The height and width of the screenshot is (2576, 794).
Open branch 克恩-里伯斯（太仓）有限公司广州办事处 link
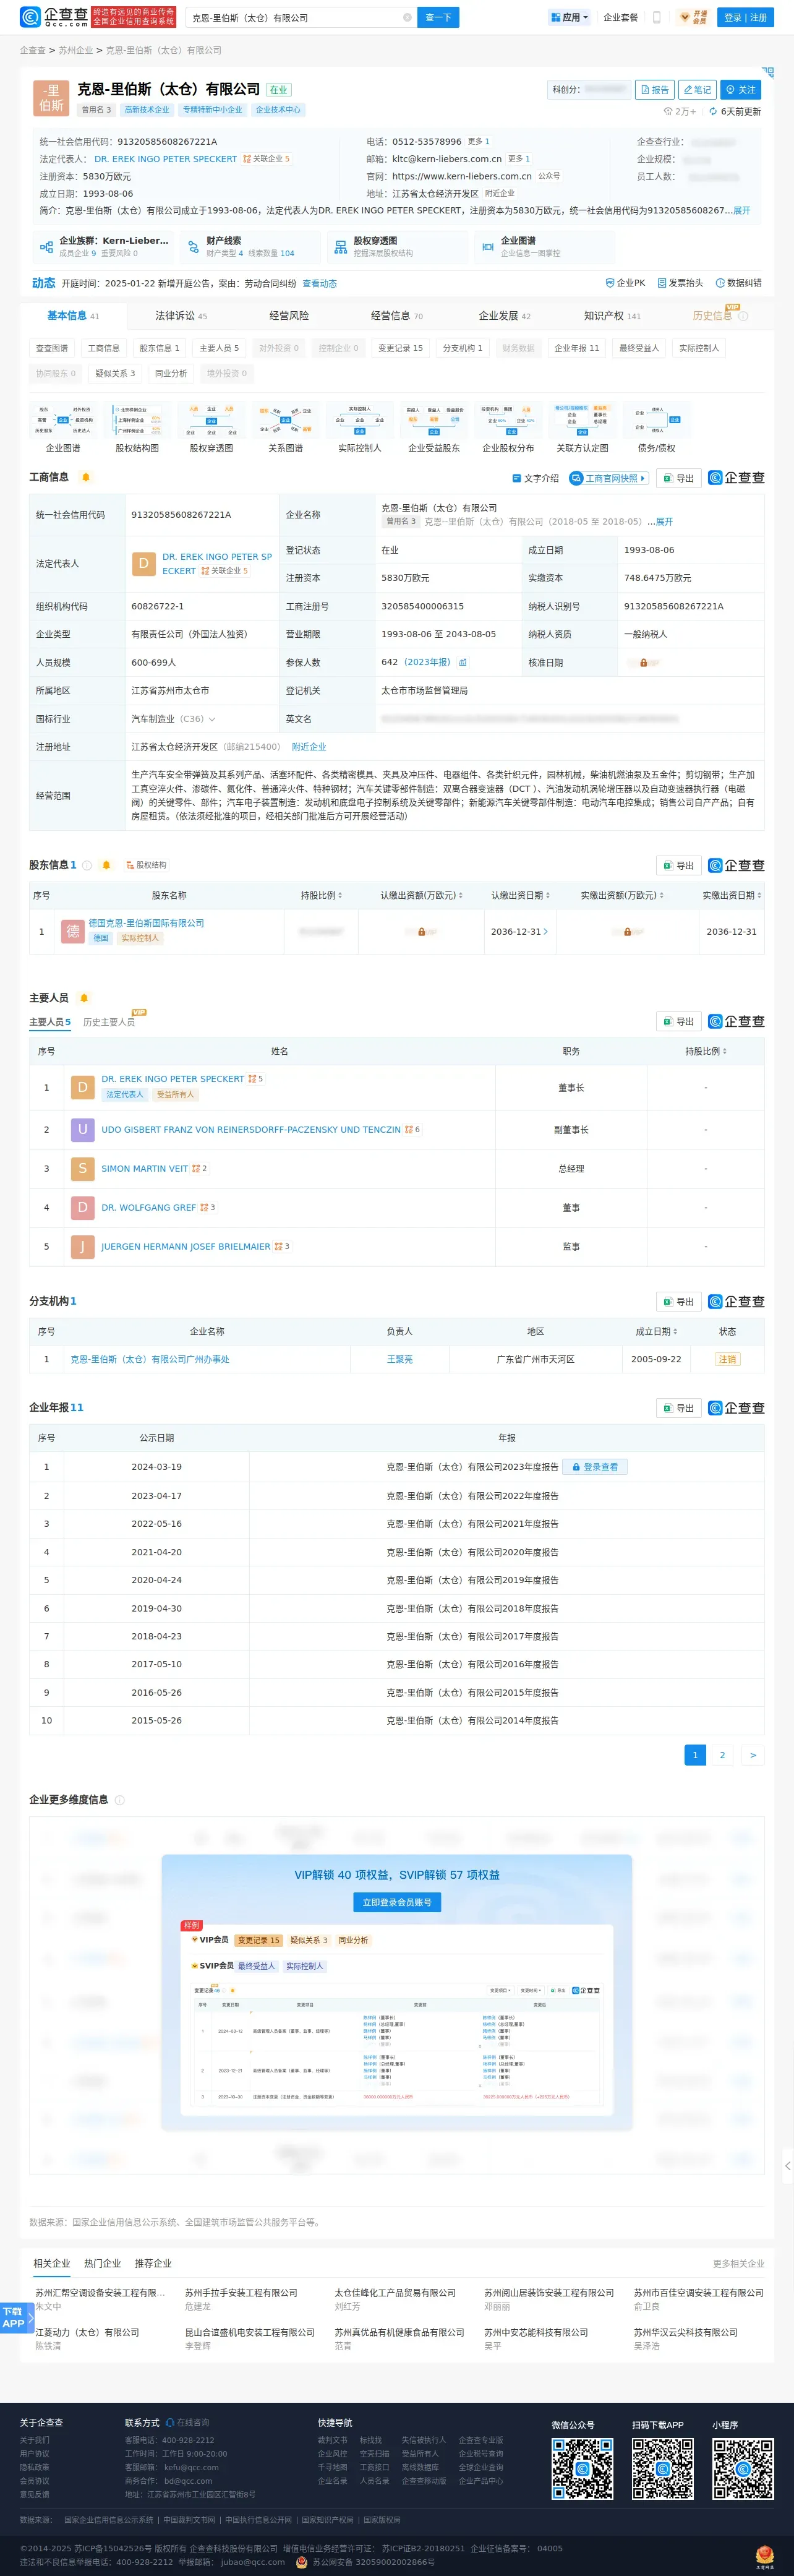150,1360
